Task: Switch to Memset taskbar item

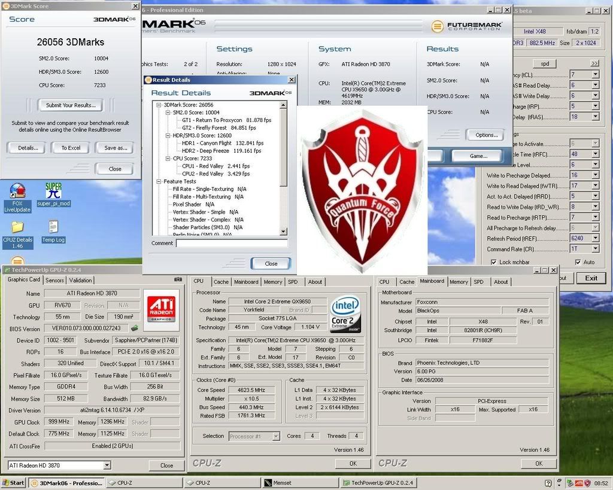Action: point(299,483)
